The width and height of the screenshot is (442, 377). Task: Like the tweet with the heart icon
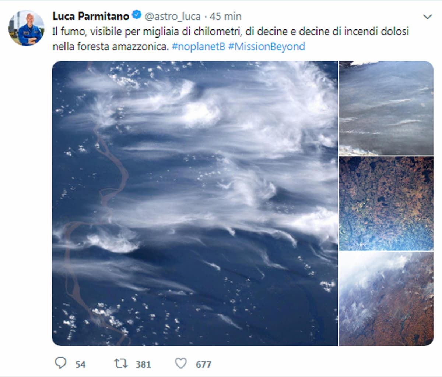tap(180, 364)
